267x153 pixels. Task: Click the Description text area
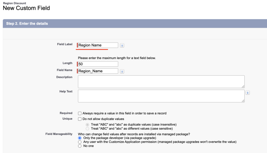click(x=161, y=81)
